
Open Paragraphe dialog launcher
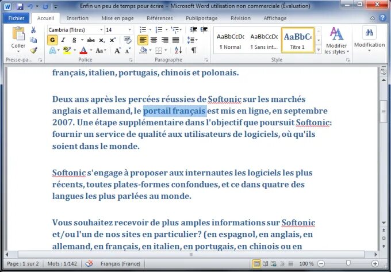point(206,60)
